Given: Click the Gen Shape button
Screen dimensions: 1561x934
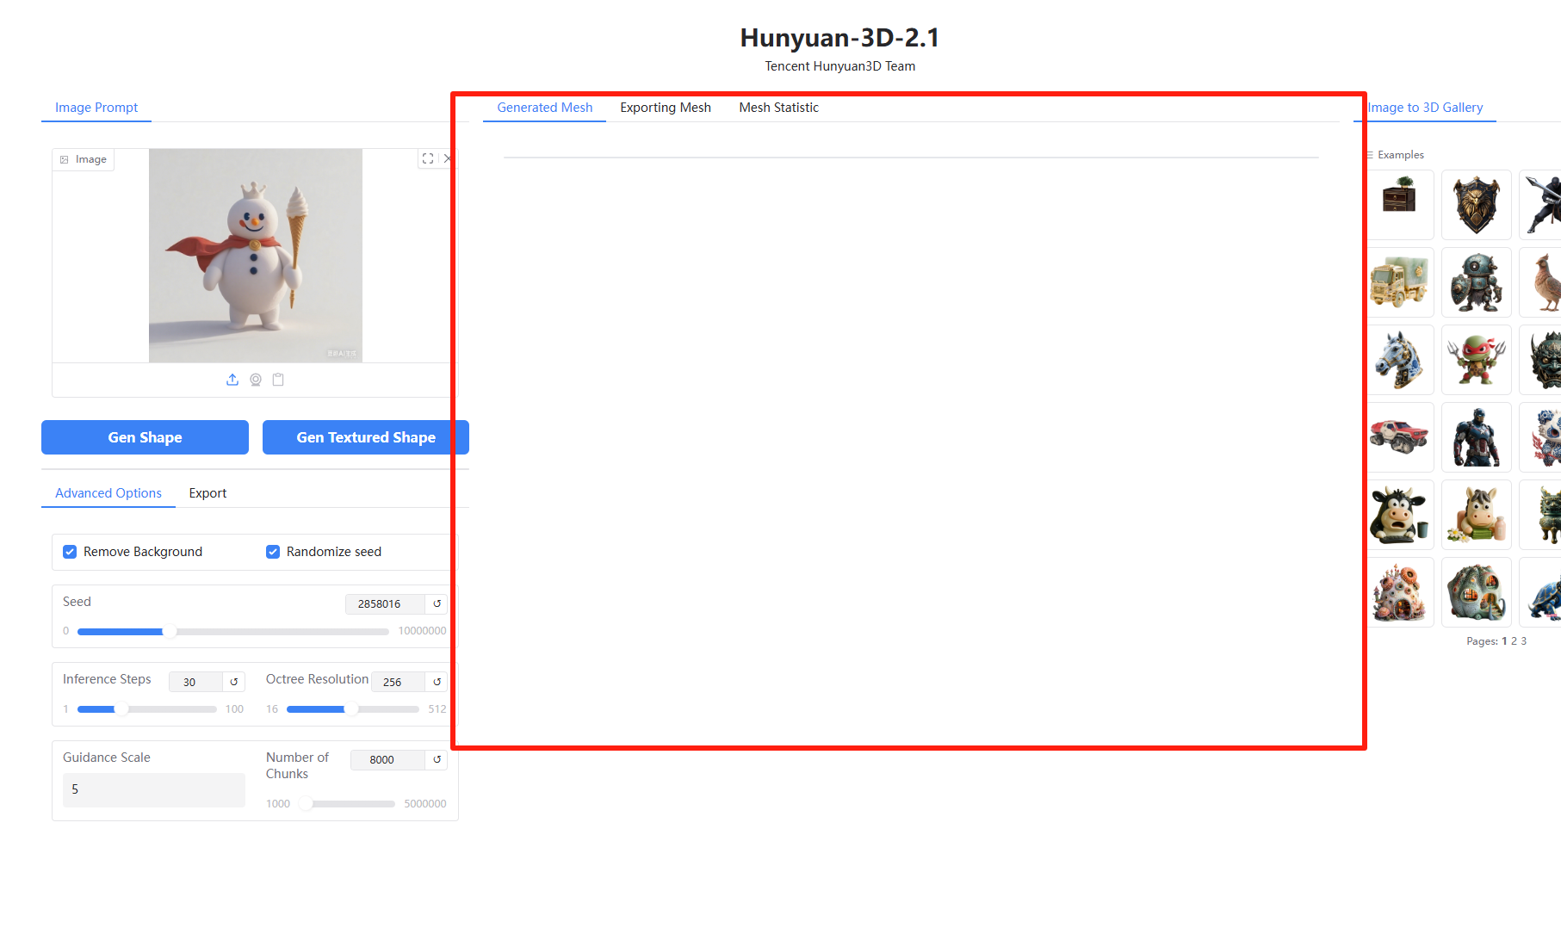Looking at the screenshot, I should coord(145,437).
